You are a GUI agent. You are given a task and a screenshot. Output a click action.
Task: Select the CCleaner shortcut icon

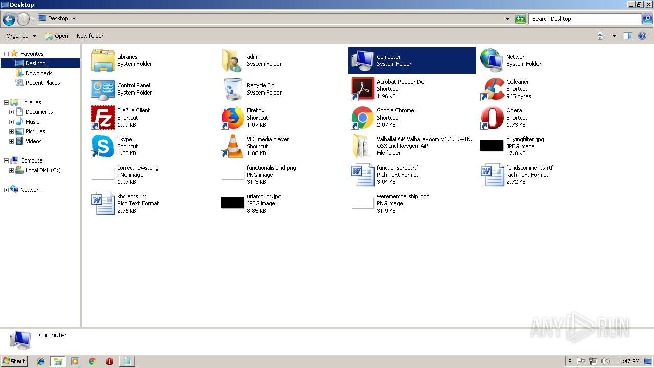492,89
